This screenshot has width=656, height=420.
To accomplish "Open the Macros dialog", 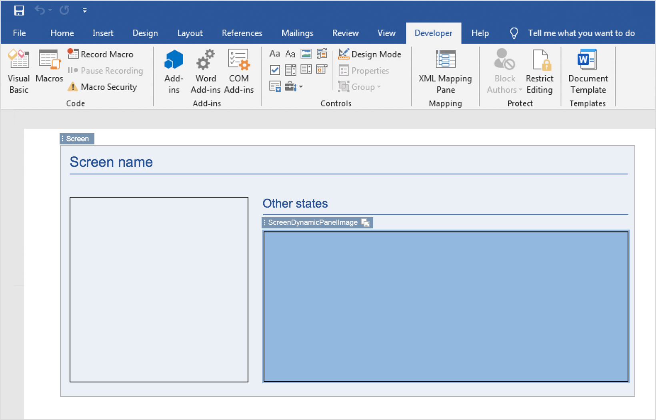I will pyautogui.click(x=49, y=66).
